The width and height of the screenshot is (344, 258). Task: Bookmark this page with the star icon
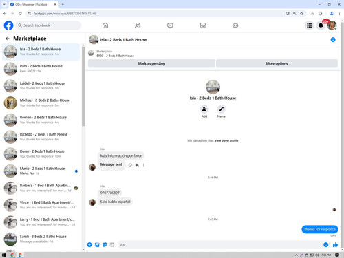click(x=301, y=14)
